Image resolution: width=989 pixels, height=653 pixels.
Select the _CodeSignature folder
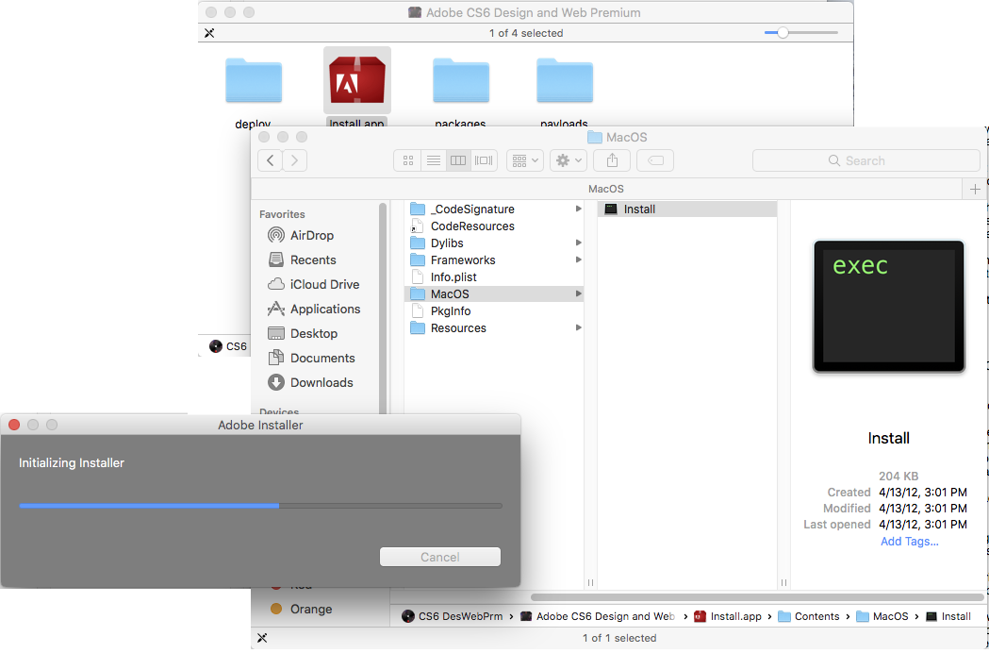pyautogui.click(x=494, y=209)
